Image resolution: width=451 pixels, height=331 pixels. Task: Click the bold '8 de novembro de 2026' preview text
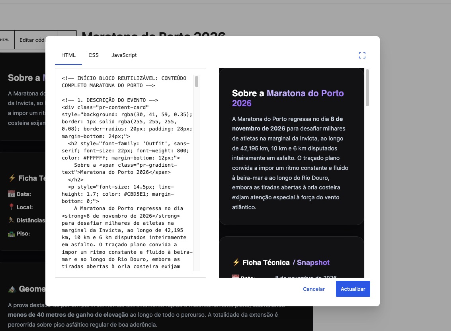(288, 124)
